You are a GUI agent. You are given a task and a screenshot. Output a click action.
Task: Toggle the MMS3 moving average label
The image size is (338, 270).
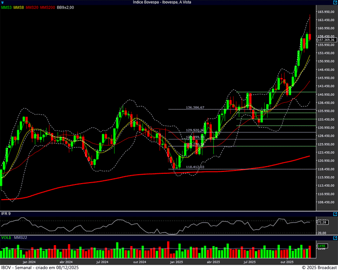[6, 8]
